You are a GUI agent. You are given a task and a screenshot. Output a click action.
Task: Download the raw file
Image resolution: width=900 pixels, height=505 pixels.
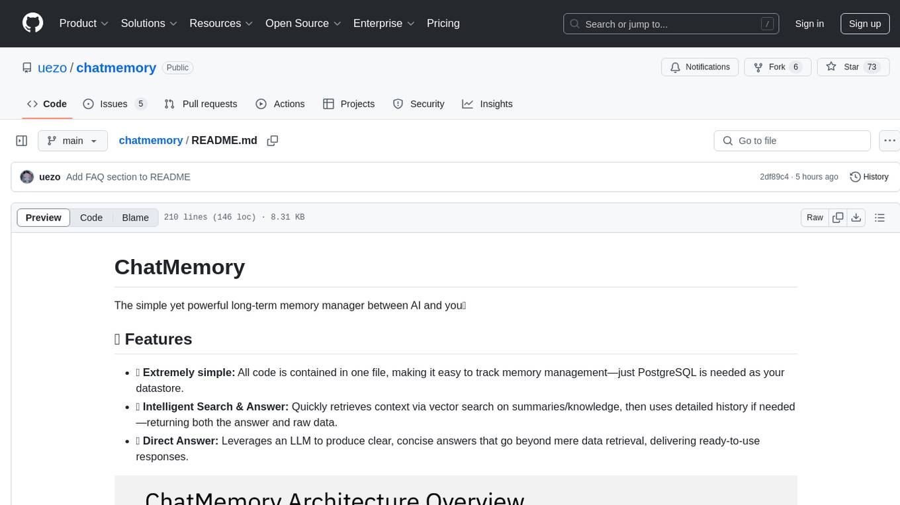(856, 217)
